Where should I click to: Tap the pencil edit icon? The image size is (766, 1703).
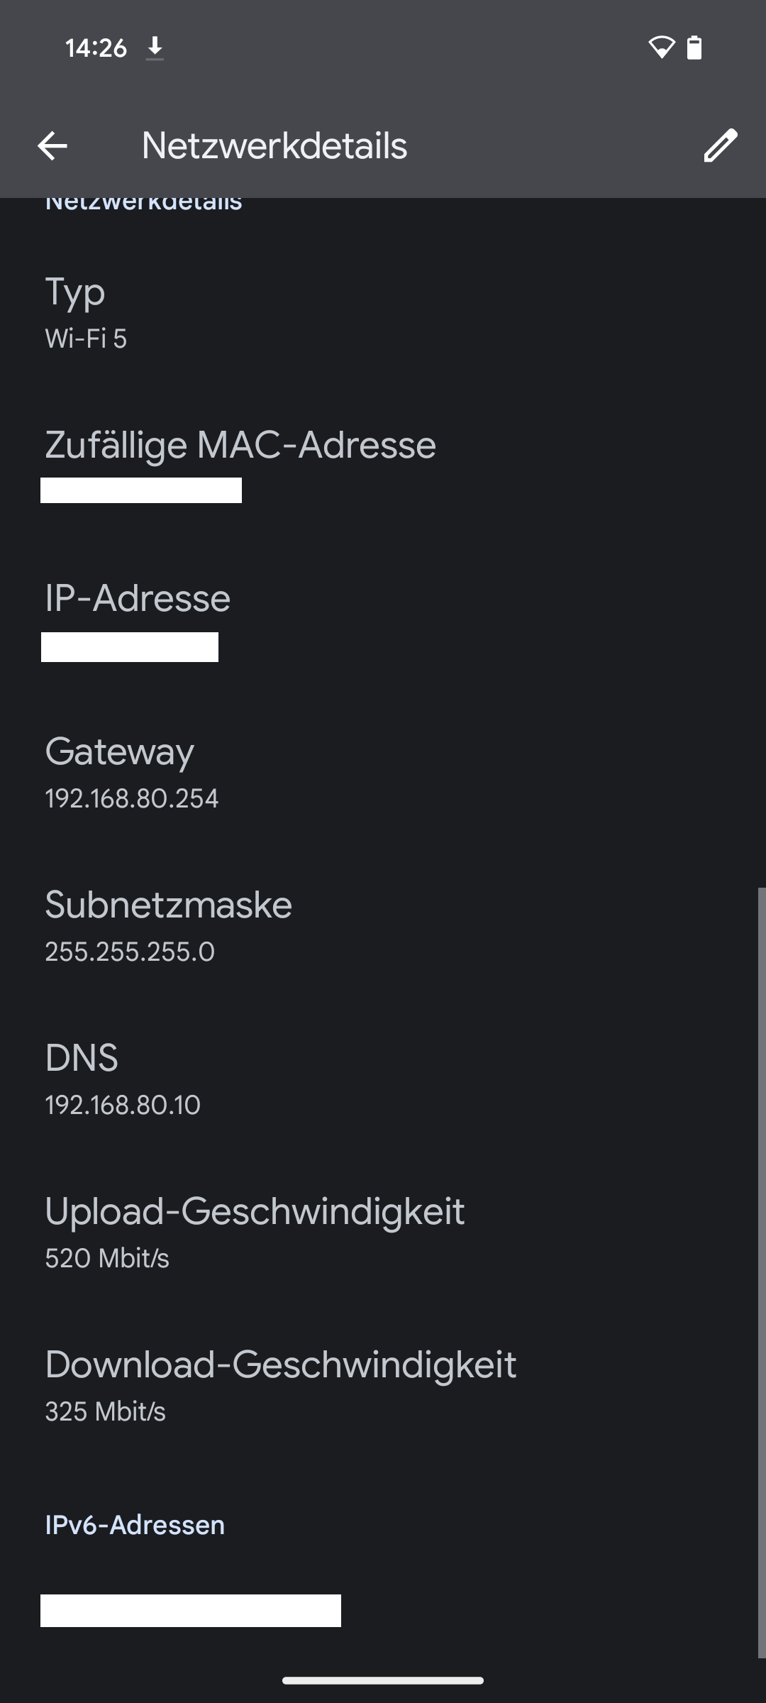(x=721, y=146)
